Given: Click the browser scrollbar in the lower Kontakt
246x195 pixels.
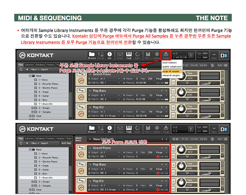Looking at the screenshot, I should [70, 180].
